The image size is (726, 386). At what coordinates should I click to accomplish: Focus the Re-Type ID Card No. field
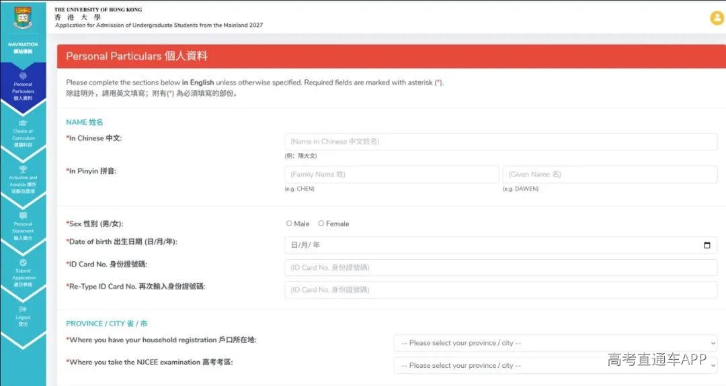[x=501, y=290]
